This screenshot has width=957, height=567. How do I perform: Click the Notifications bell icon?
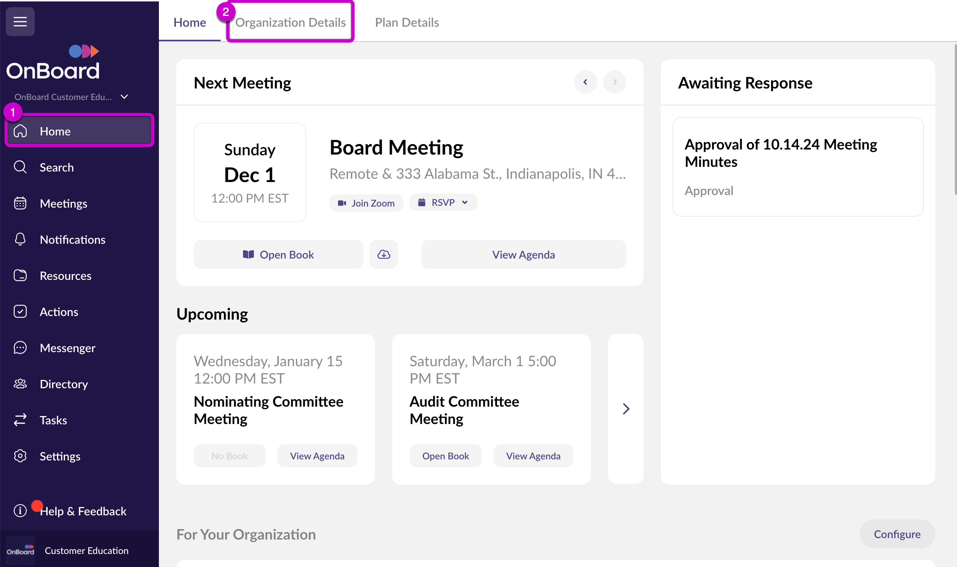[x=20, y=239]
